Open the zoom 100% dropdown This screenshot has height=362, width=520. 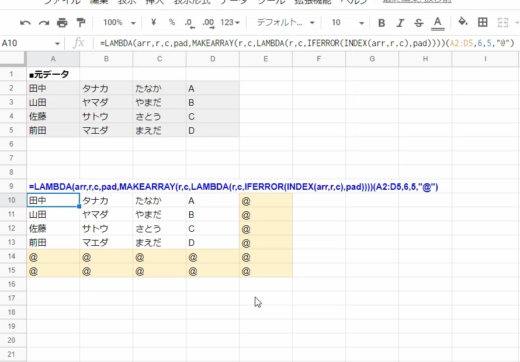pos(119,23)
